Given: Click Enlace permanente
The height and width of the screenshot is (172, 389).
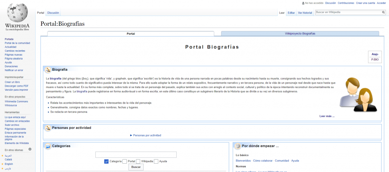Looking at the screenshot, I should pos(15,133).
